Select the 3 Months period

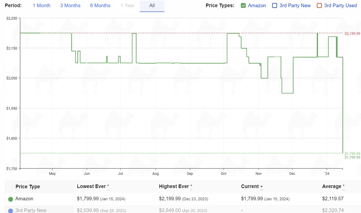tap(70, 6)
